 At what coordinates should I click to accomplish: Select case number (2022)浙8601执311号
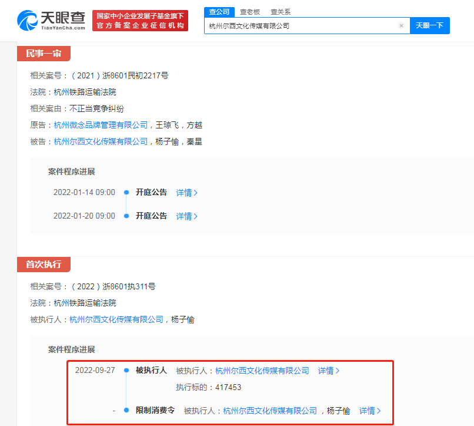[x=114, y=286]
